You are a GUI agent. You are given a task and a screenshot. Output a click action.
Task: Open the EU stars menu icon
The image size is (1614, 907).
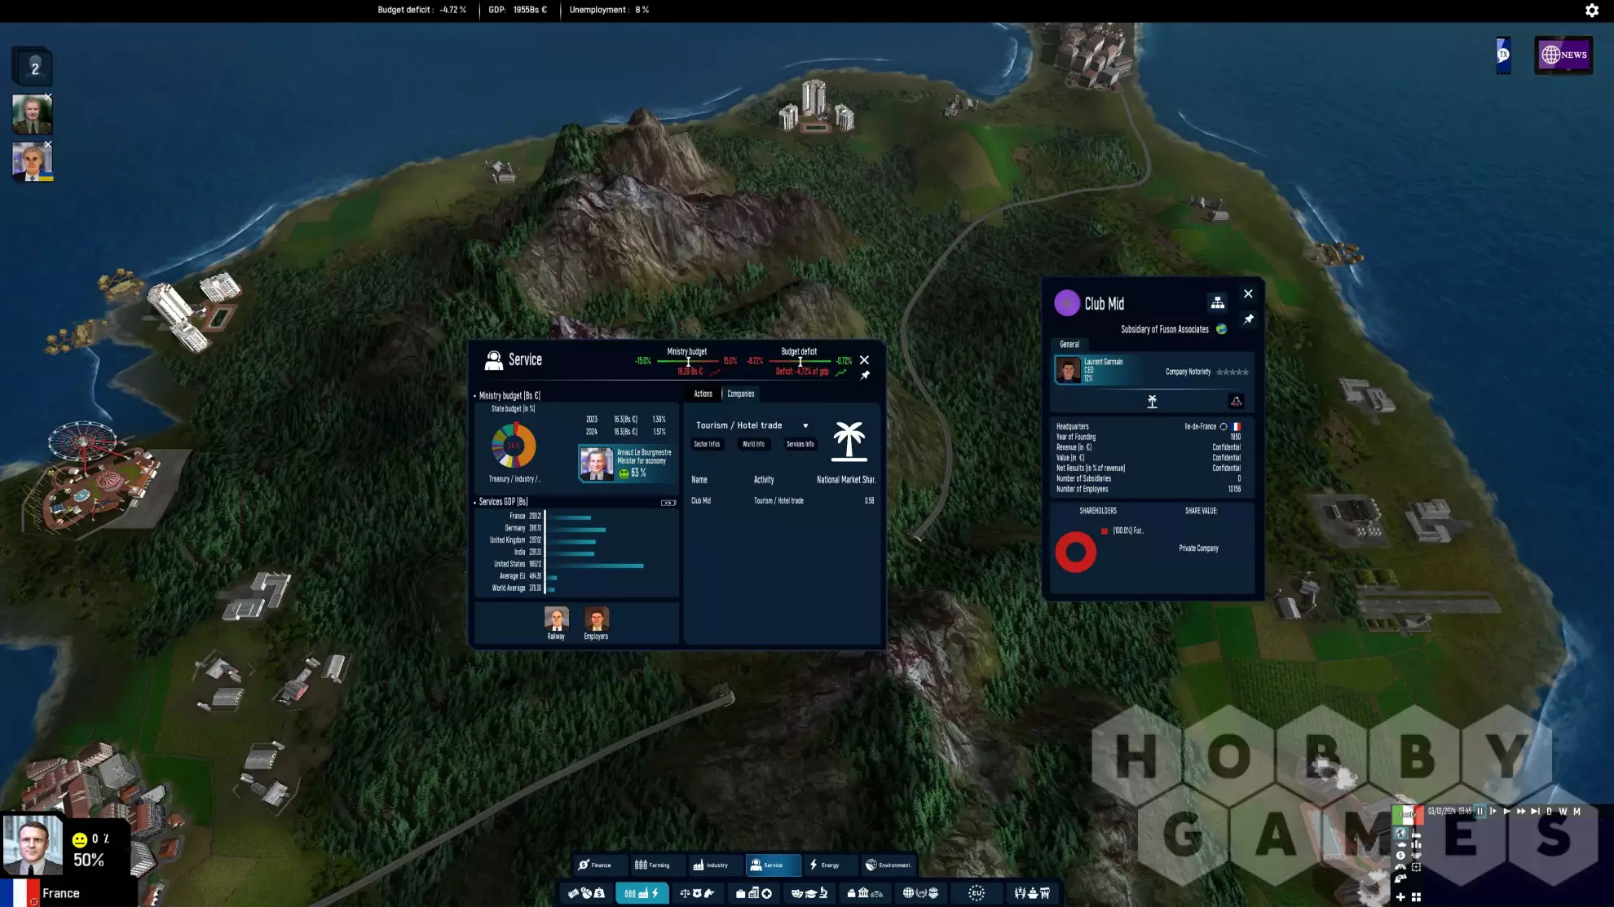[x=976, y=893]
